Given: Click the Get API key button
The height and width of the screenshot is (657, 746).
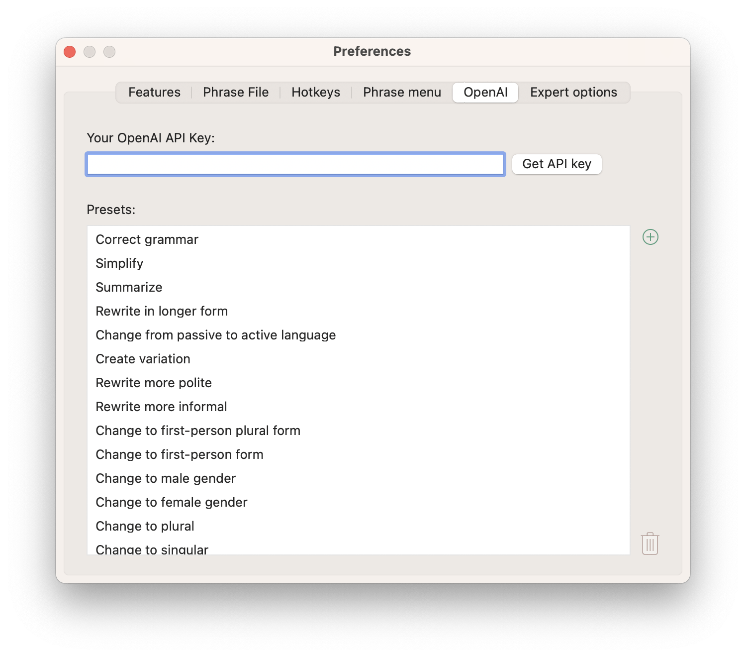Looking at the screenshot, I should coord(557,164).
